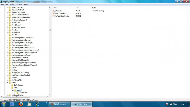Click the NoWorkingDirectory value icon
This screenshot has height=107, width=190.
tap(54, 16)
